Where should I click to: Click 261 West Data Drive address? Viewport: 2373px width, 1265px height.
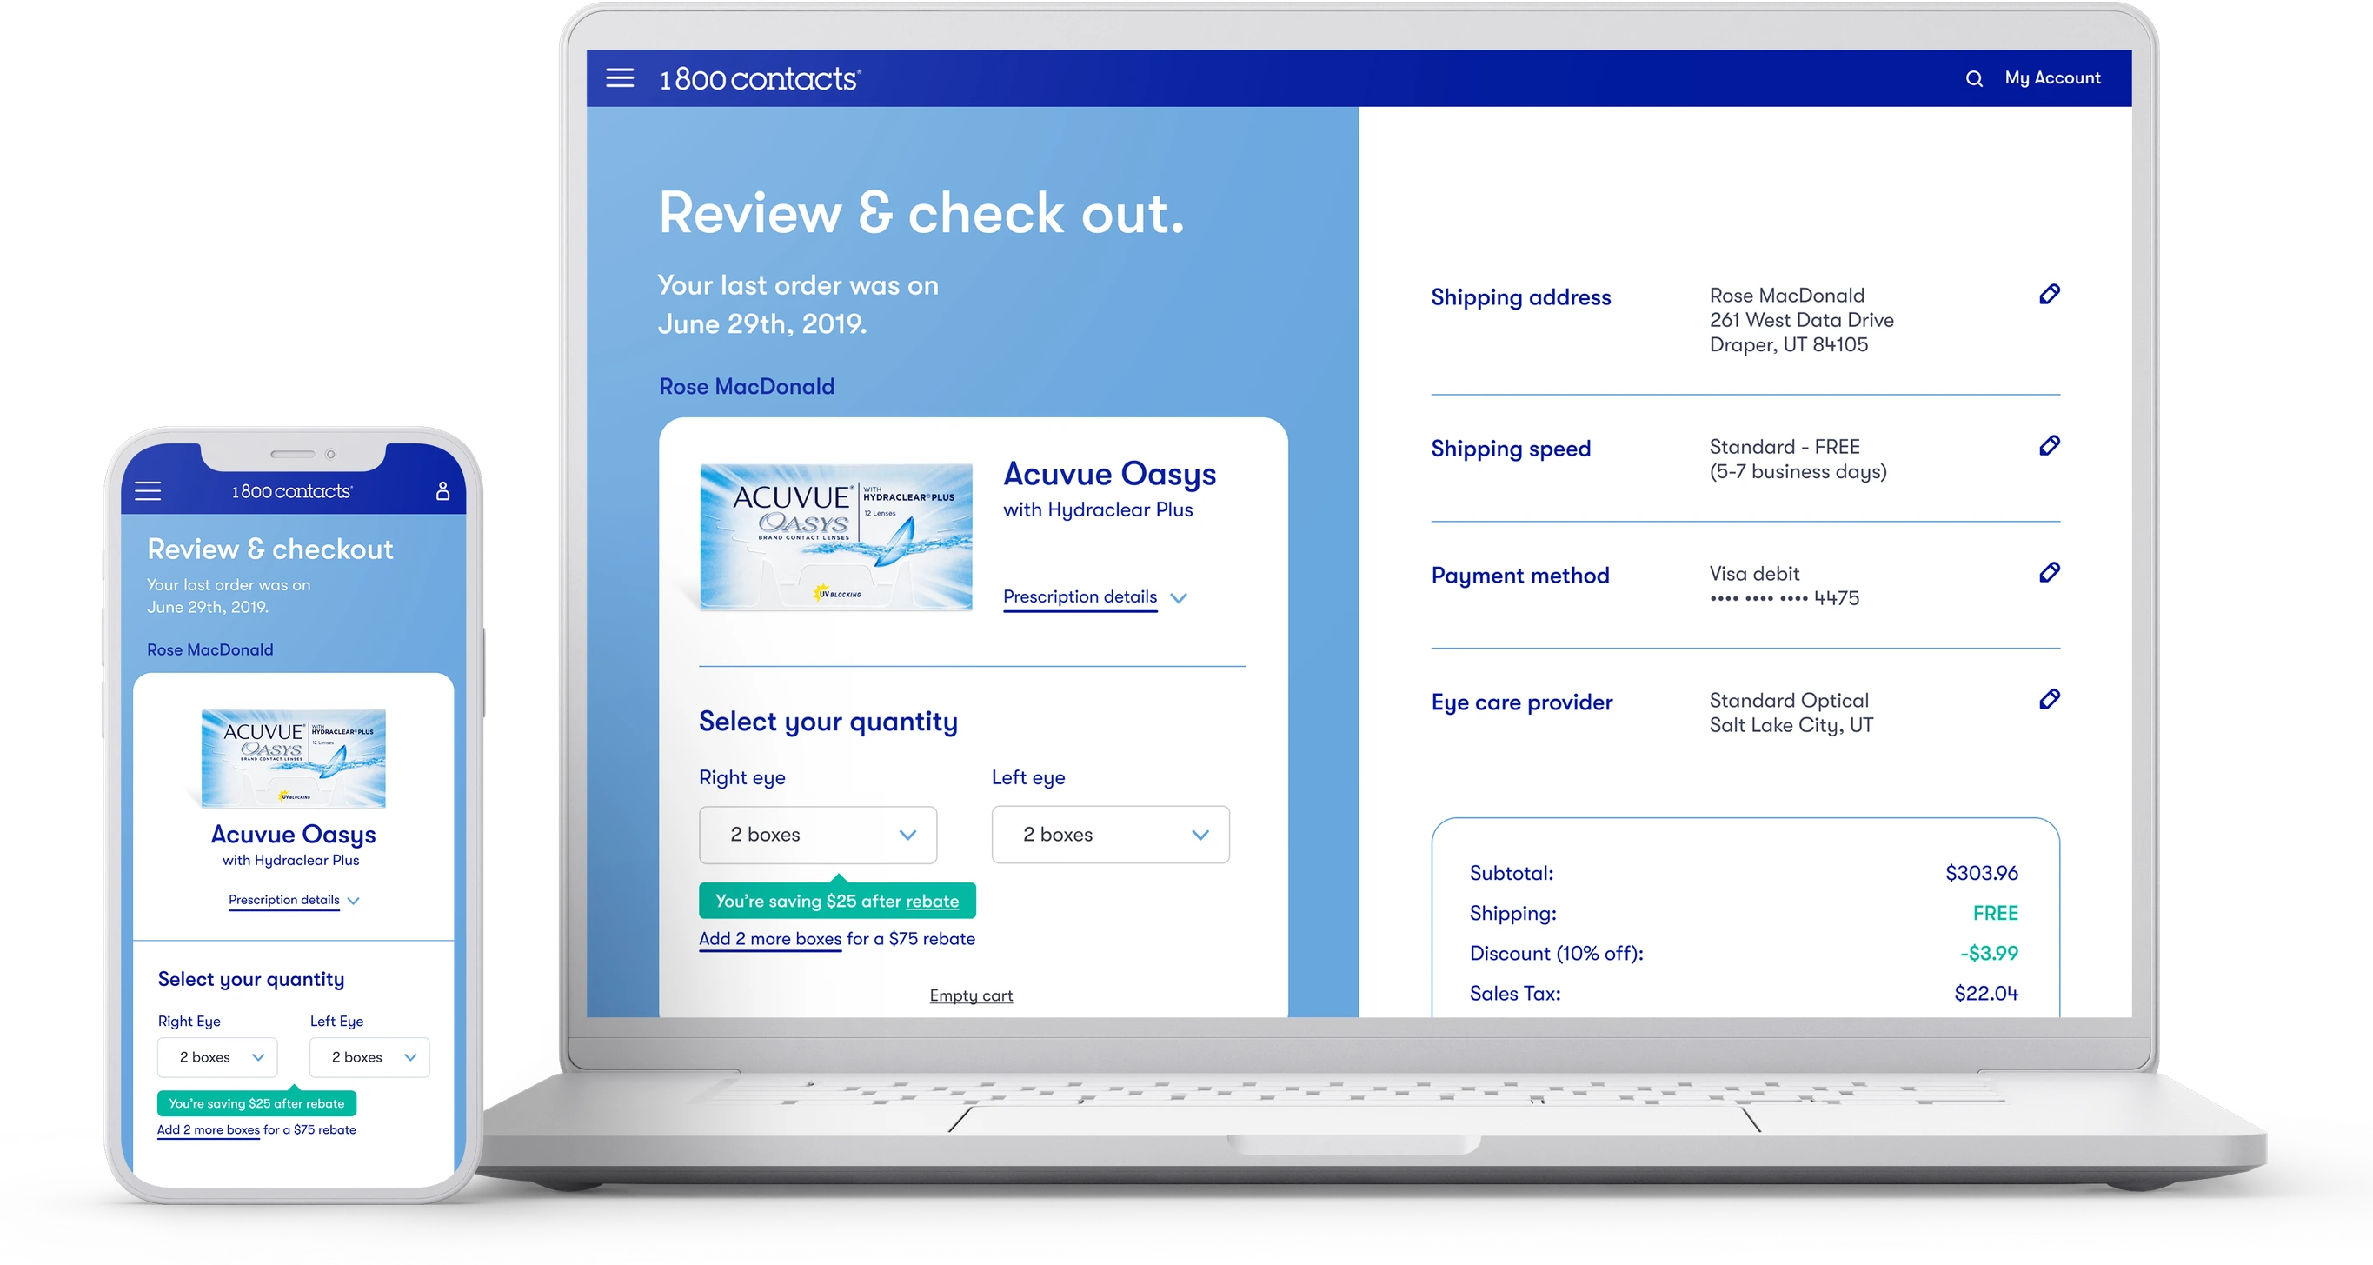click(1802, 320)
